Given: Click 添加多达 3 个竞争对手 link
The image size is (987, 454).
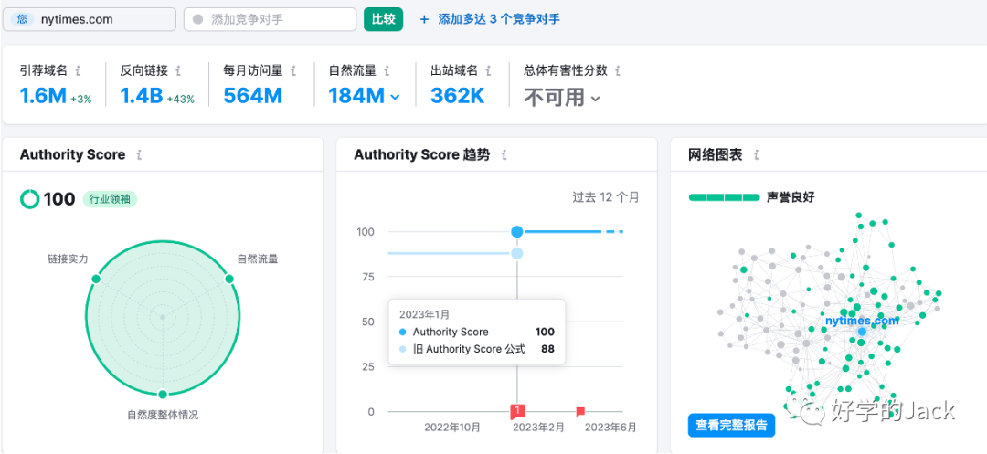Looking at the screenshot, I should coord(490,19).
